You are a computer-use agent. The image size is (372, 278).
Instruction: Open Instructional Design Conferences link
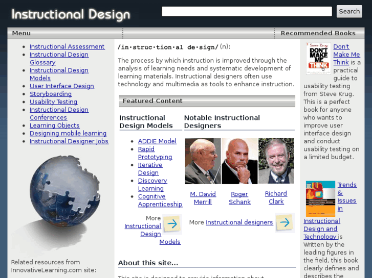point(59,114)
